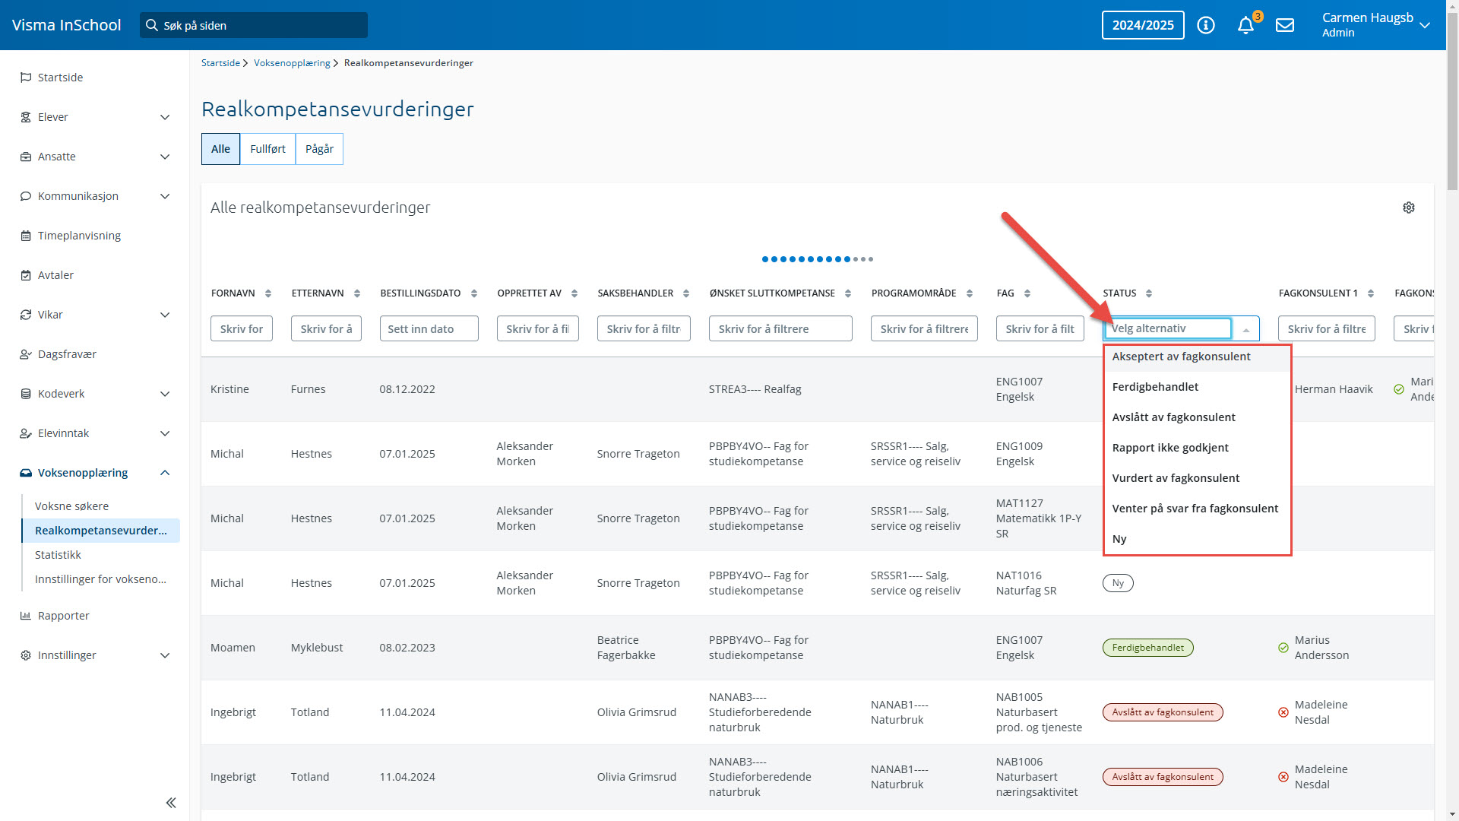This screenshot has height=821, width=1459.
Task: Open the Carmen Haugsb user menu
Action: coord(1375,25)
